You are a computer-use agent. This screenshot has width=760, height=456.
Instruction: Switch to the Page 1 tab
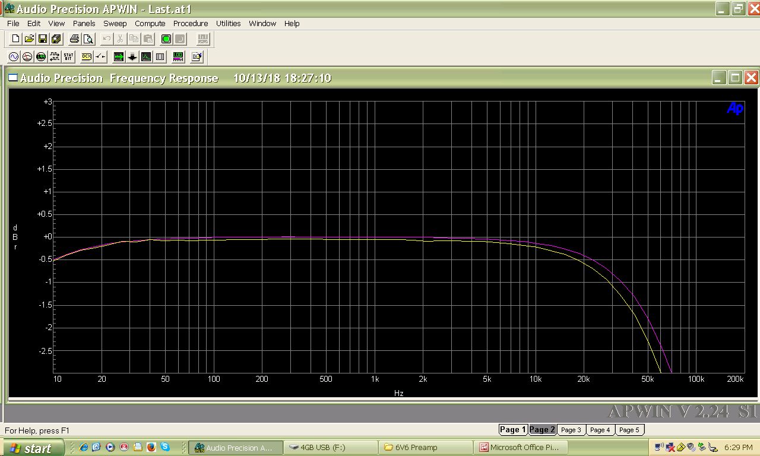(513, 429)
